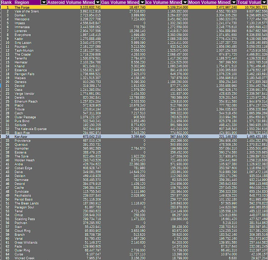Select the 'Devoid' region cell
The image size is (268, 260).
click(20, 86)
